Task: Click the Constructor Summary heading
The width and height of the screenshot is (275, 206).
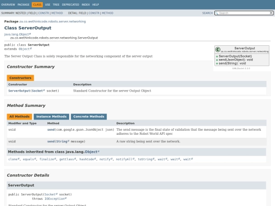Action: [x=31, y=67]
